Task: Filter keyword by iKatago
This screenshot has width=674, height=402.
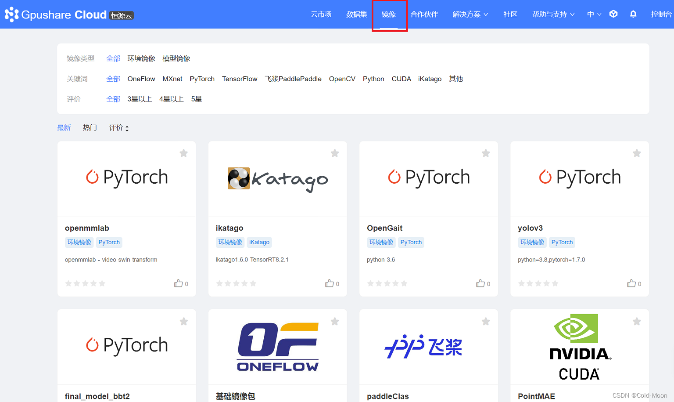Action: point(430,79)
